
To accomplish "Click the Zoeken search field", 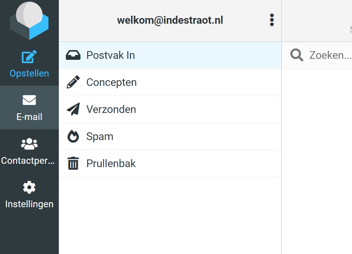I will tap(330, 55).
